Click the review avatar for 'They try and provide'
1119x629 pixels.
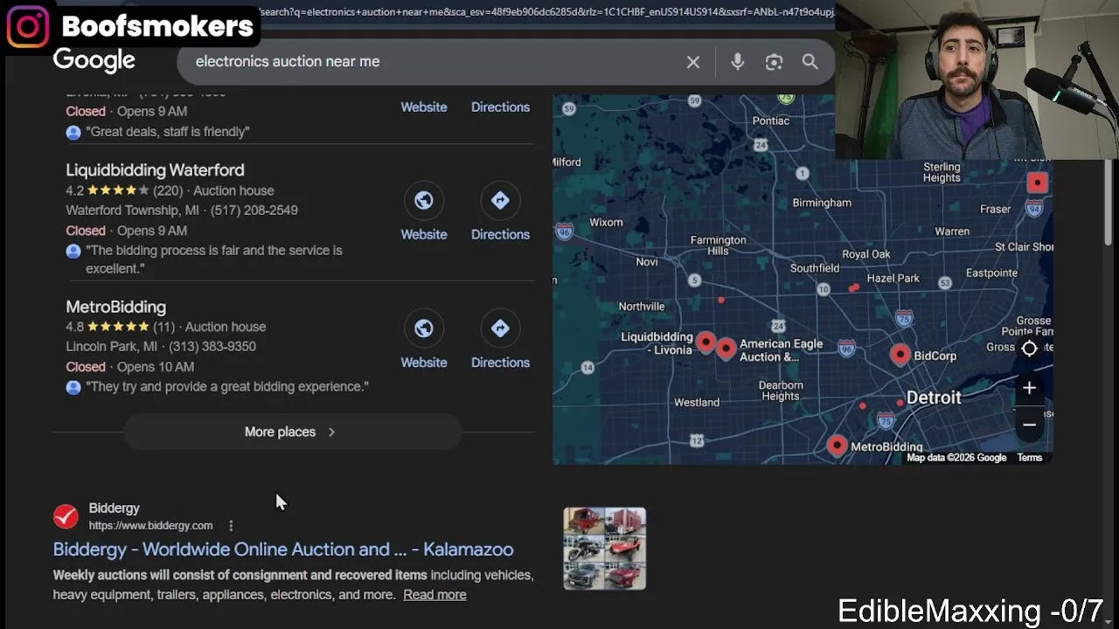[73, 387]
